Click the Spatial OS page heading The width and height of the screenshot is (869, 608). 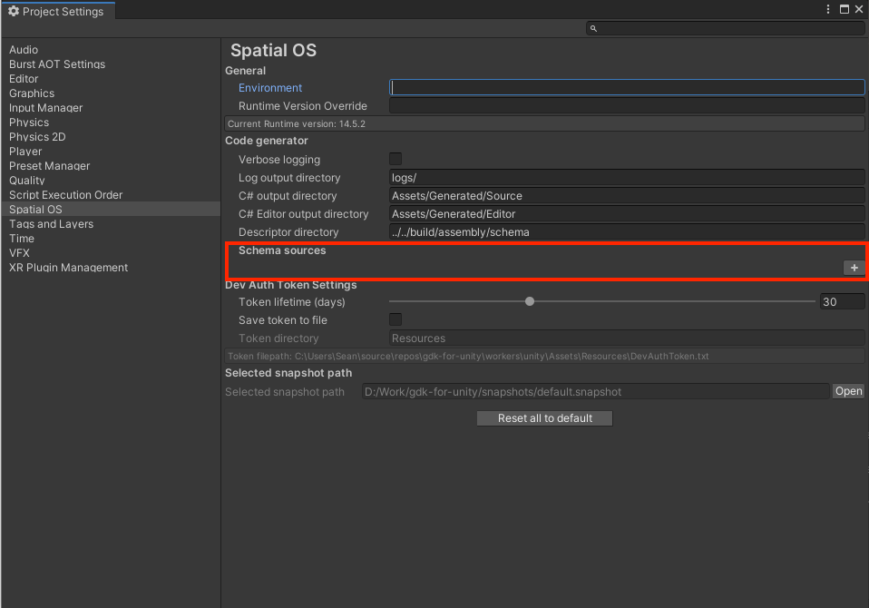[x=273, y=51]
